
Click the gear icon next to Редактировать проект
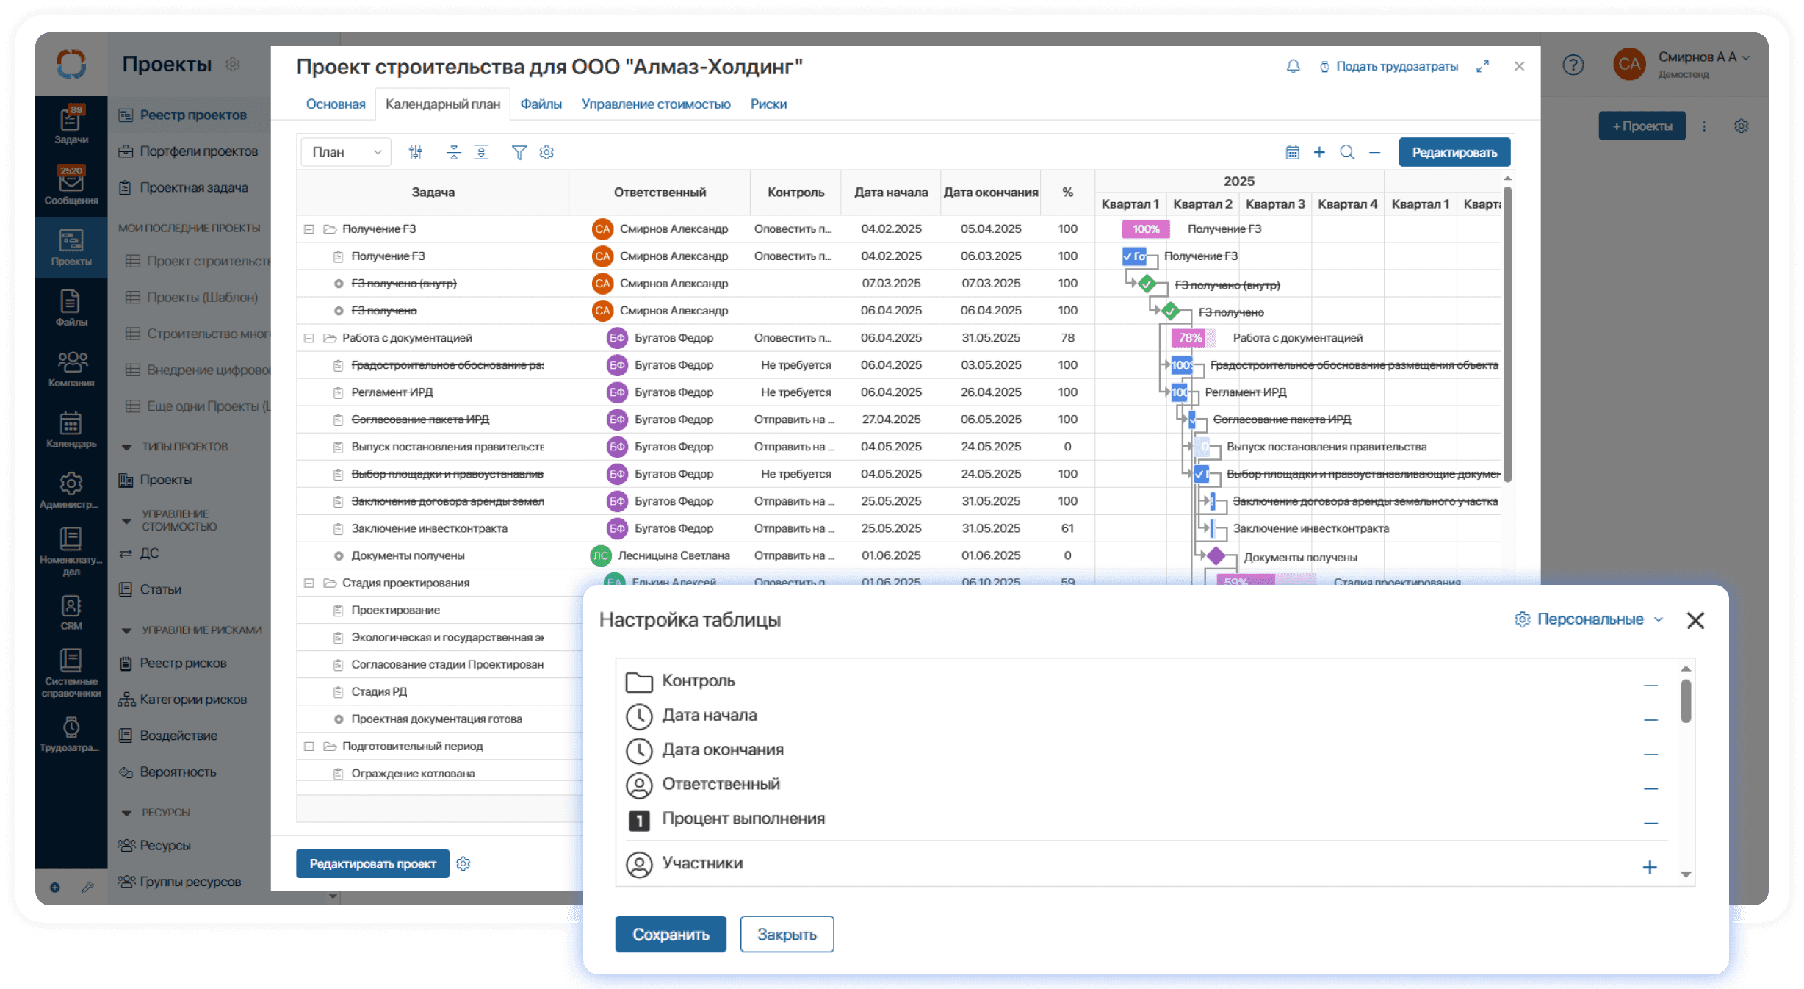pyautogui.click(x=463, y=863)
